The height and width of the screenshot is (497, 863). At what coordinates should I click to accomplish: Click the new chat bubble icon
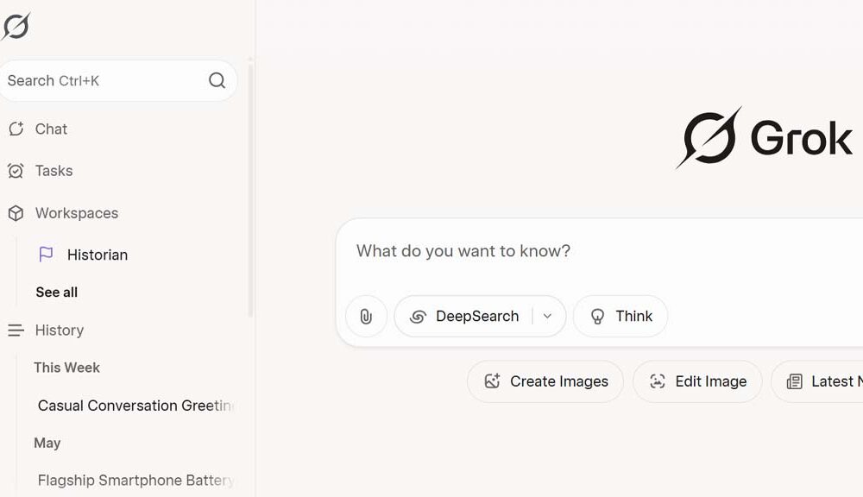pyautogui.click(x=16, y=129)
